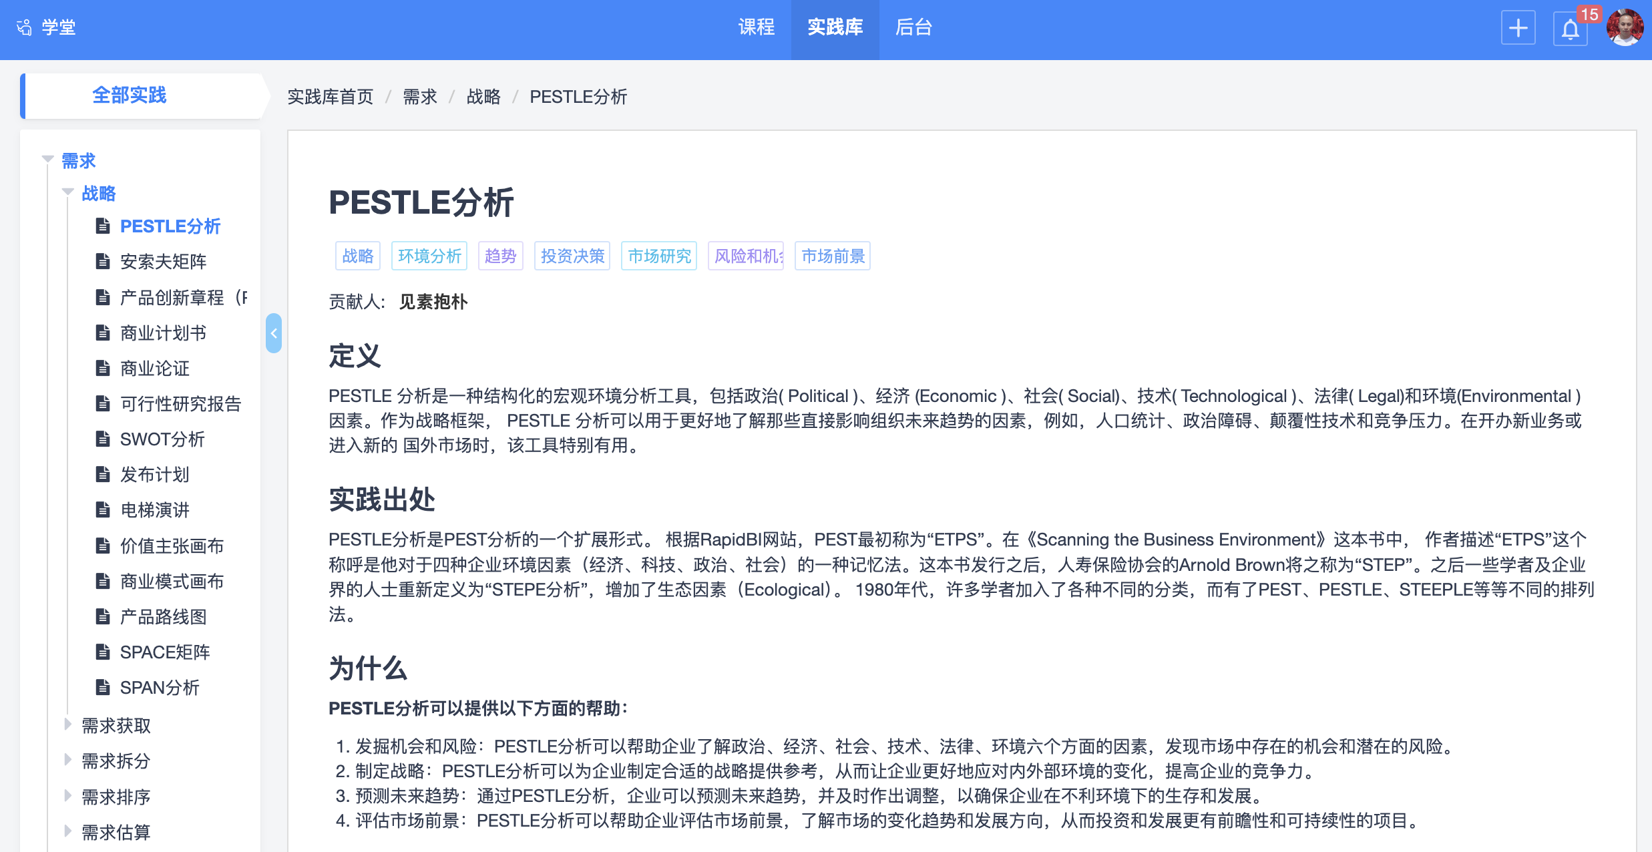Switch to the 课程 tab
1652x852 pixels.
coord(756,27)
